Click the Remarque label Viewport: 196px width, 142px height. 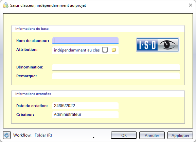(x=26, y=76)
